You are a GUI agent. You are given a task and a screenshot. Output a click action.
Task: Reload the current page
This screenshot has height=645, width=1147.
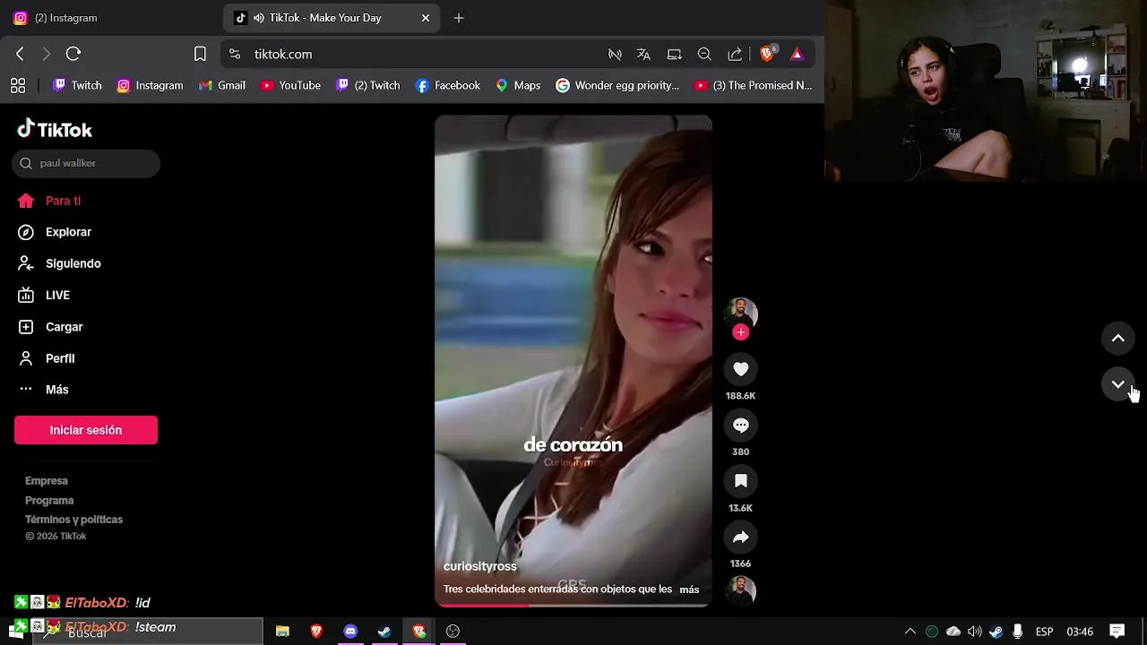point(73,54)
